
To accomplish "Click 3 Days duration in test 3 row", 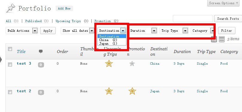I will 179,63.
